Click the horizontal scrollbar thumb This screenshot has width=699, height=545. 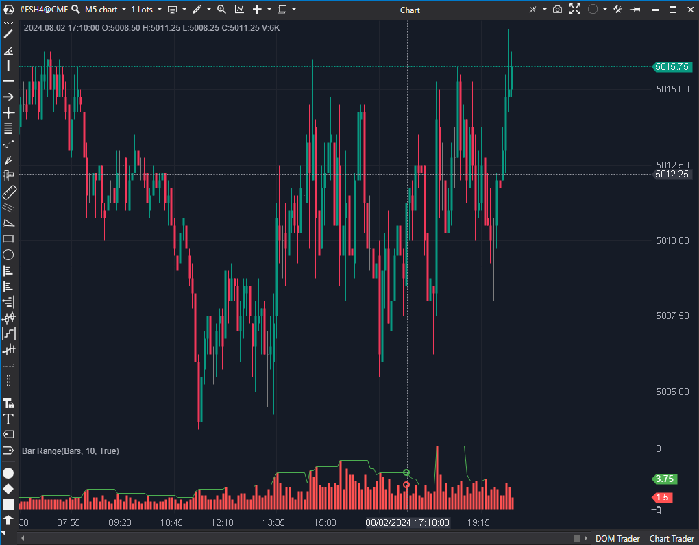click(x=577, y=538)
